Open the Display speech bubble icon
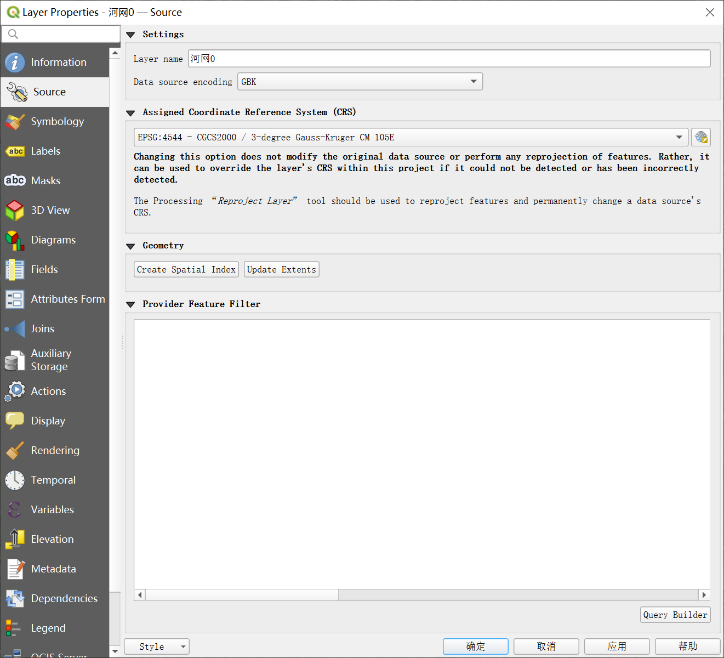The image size is (724, 658). 15,421
